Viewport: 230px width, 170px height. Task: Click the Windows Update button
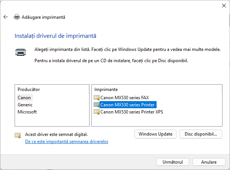(x=155, y=134)
